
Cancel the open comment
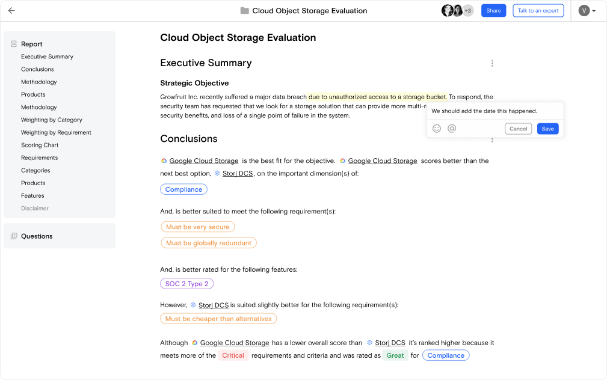(518, 128)
